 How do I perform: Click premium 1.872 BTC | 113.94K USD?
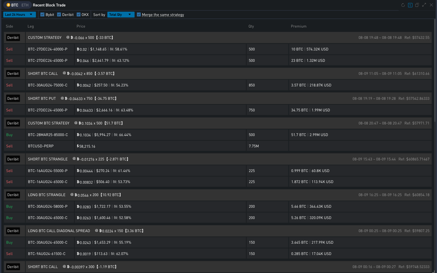coord(312,182)
